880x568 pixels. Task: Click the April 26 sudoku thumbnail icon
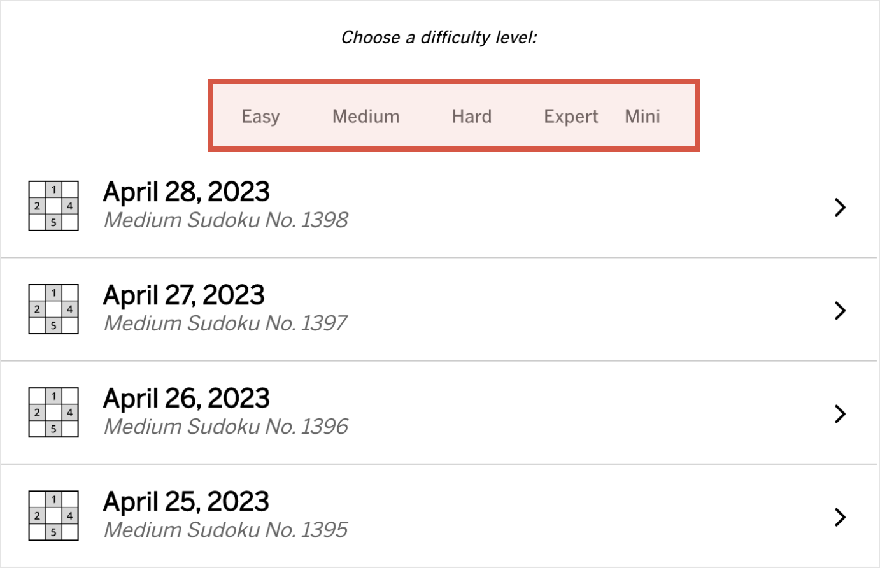(53, 413)
